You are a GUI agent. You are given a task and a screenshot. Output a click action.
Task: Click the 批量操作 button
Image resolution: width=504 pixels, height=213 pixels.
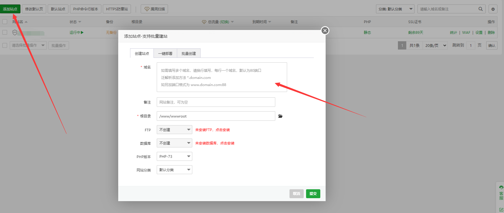tap(59, 45)
